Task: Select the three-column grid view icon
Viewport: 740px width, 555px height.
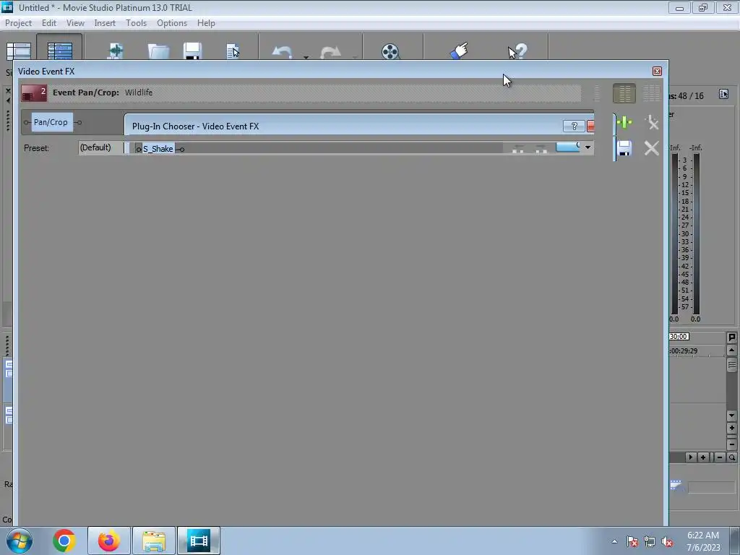Action: pyautogui.click(x=651, y=93)
